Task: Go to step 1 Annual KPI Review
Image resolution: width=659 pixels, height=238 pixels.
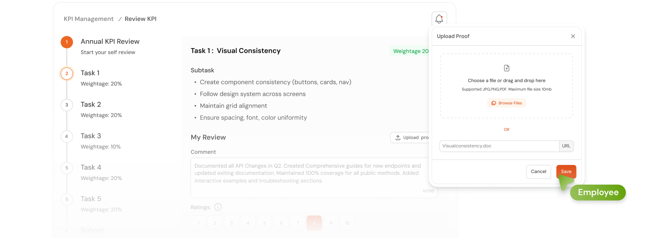Action: tap(67, 42)
